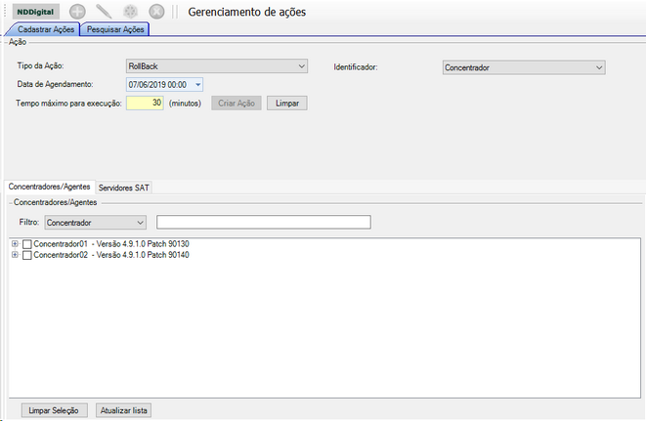Click the NDDigital logo button
This screenshot has width=646, height=421.
click(x=35, y=12)
